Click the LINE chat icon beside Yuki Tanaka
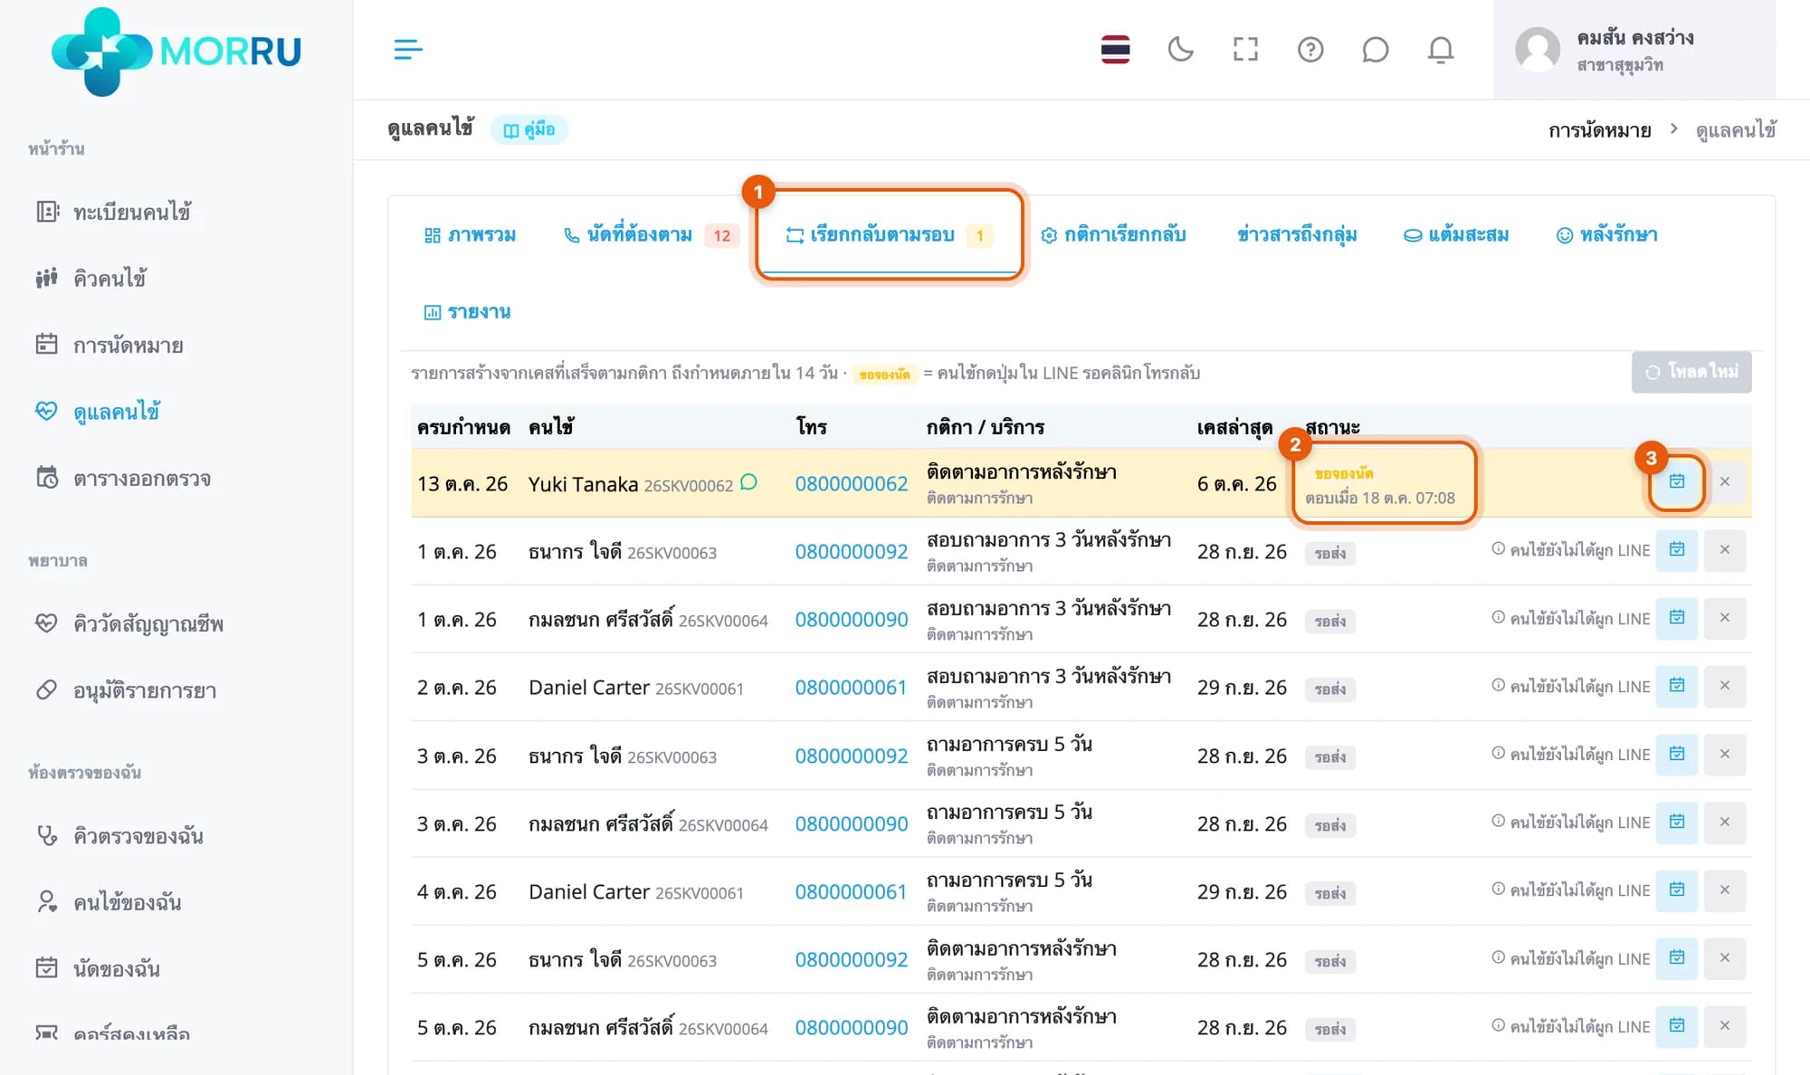Image resolution: width=1810 pixels, height=1075 pixels. [748, 481]
